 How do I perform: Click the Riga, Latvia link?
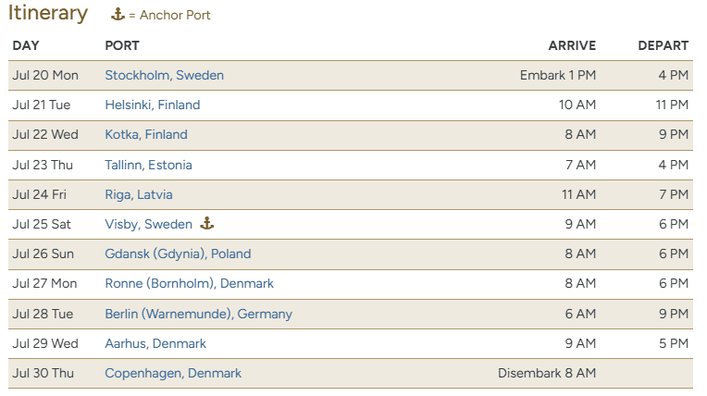139,195
